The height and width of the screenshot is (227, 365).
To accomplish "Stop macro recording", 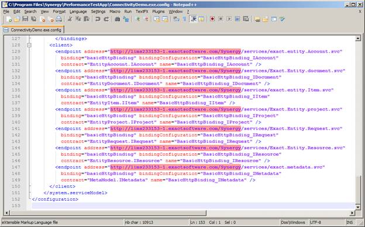I will [221, 19].
